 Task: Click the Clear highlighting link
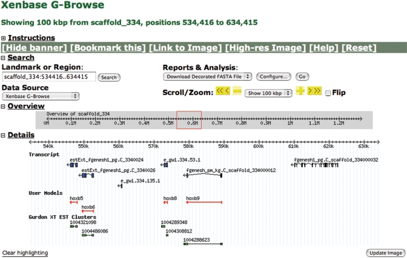25,253
